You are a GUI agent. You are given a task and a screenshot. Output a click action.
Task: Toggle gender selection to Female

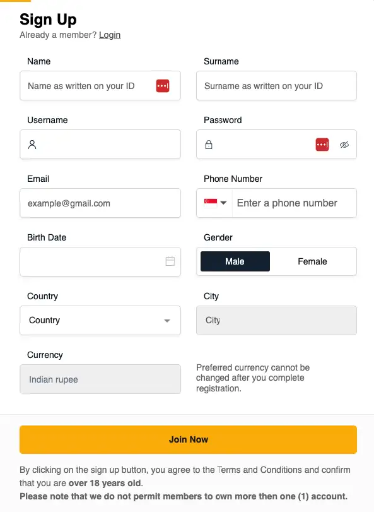[x=313, y=261]
